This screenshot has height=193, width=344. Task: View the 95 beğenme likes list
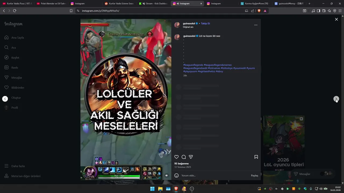point(181,164)
